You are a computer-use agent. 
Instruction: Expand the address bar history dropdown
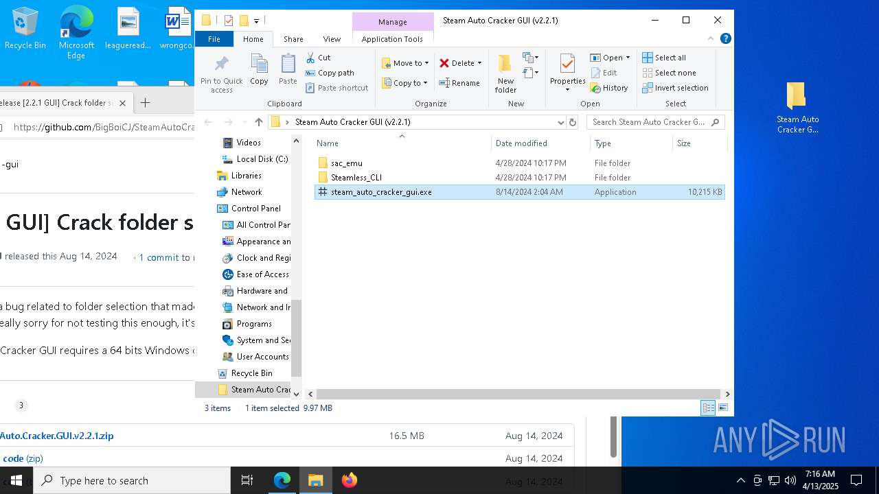point(560,122)
